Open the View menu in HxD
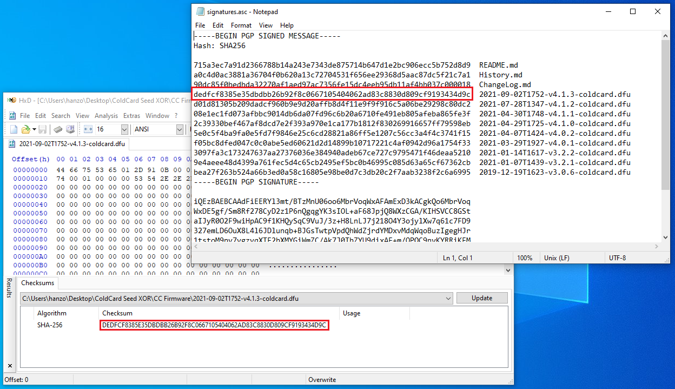The width and height of the screenshot is (675, 389). coord(82,115)
